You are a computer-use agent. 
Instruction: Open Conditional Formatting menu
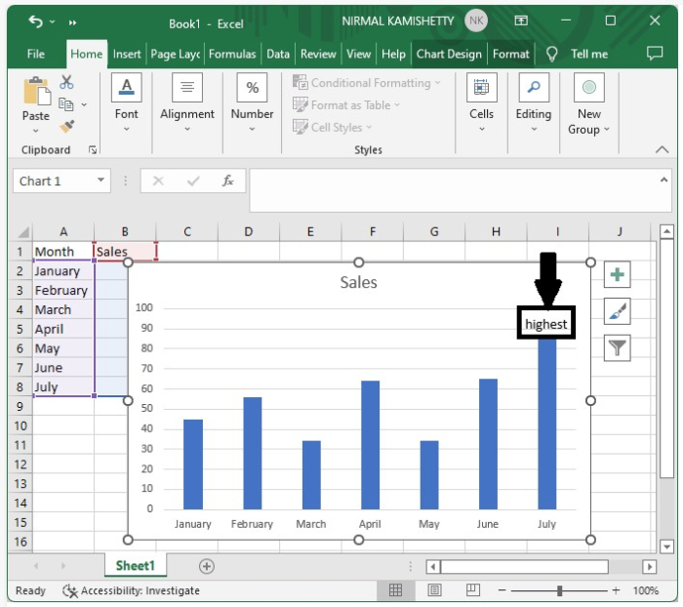pos(367,82)
